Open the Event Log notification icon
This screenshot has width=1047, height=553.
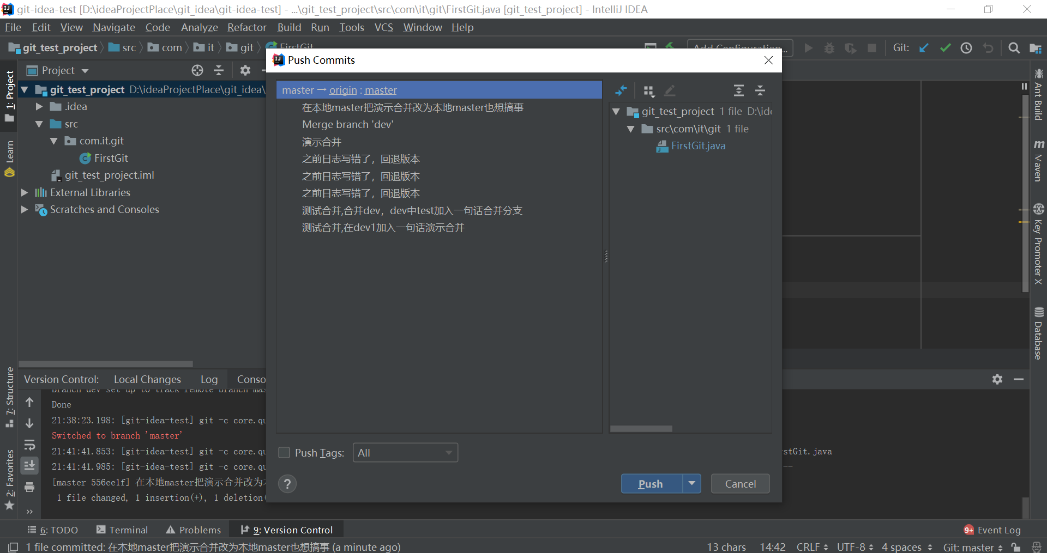[x=968, y=530]
